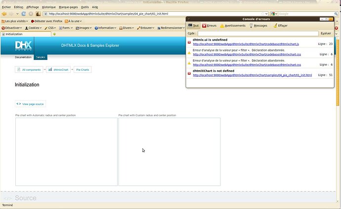Image resolution: width=341 pixels, height=209 pixels.
Task: Show Messages in the error console
Action: pyautogui.click(x=258, y=25)
